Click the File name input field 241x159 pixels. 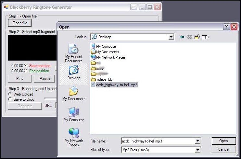tap(158, 141)
